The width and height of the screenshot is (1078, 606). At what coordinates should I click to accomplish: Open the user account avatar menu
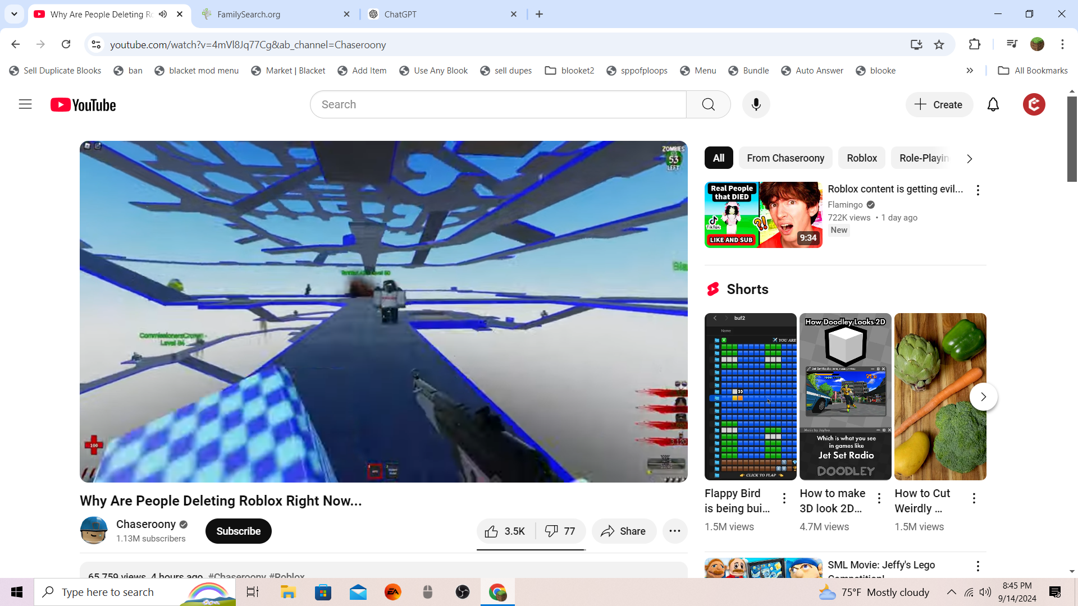[x=1034, y=104]
